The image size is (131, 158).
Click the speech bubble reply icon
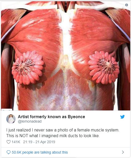click(x=9, y=152)
